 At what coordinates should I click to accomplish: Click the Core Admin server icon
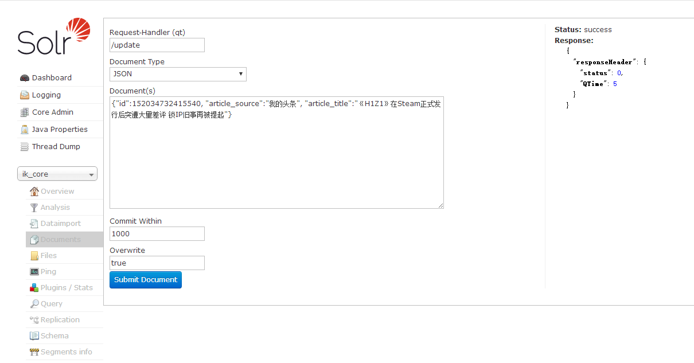tap(25, 112)
